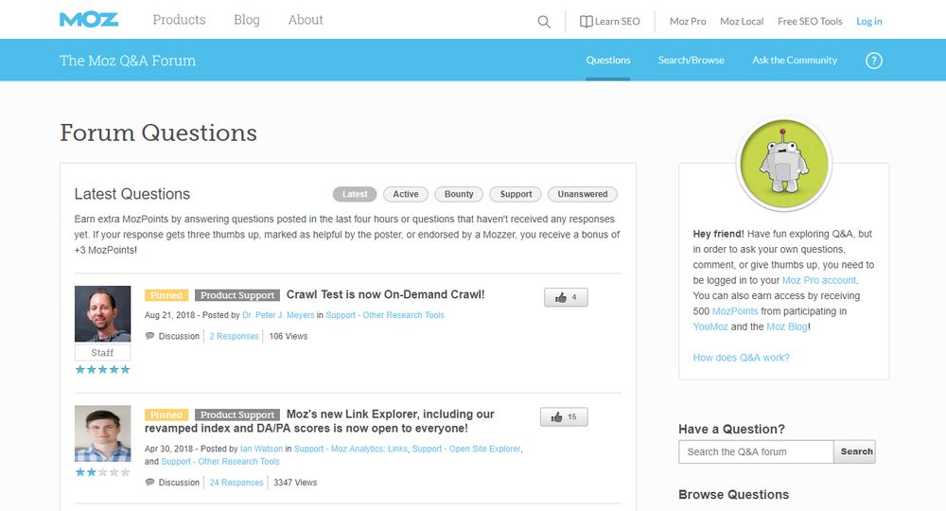Filter questions by Unanswered
Image resolution: width=946 pixels, height=511 pixels.
click(582, 194)
